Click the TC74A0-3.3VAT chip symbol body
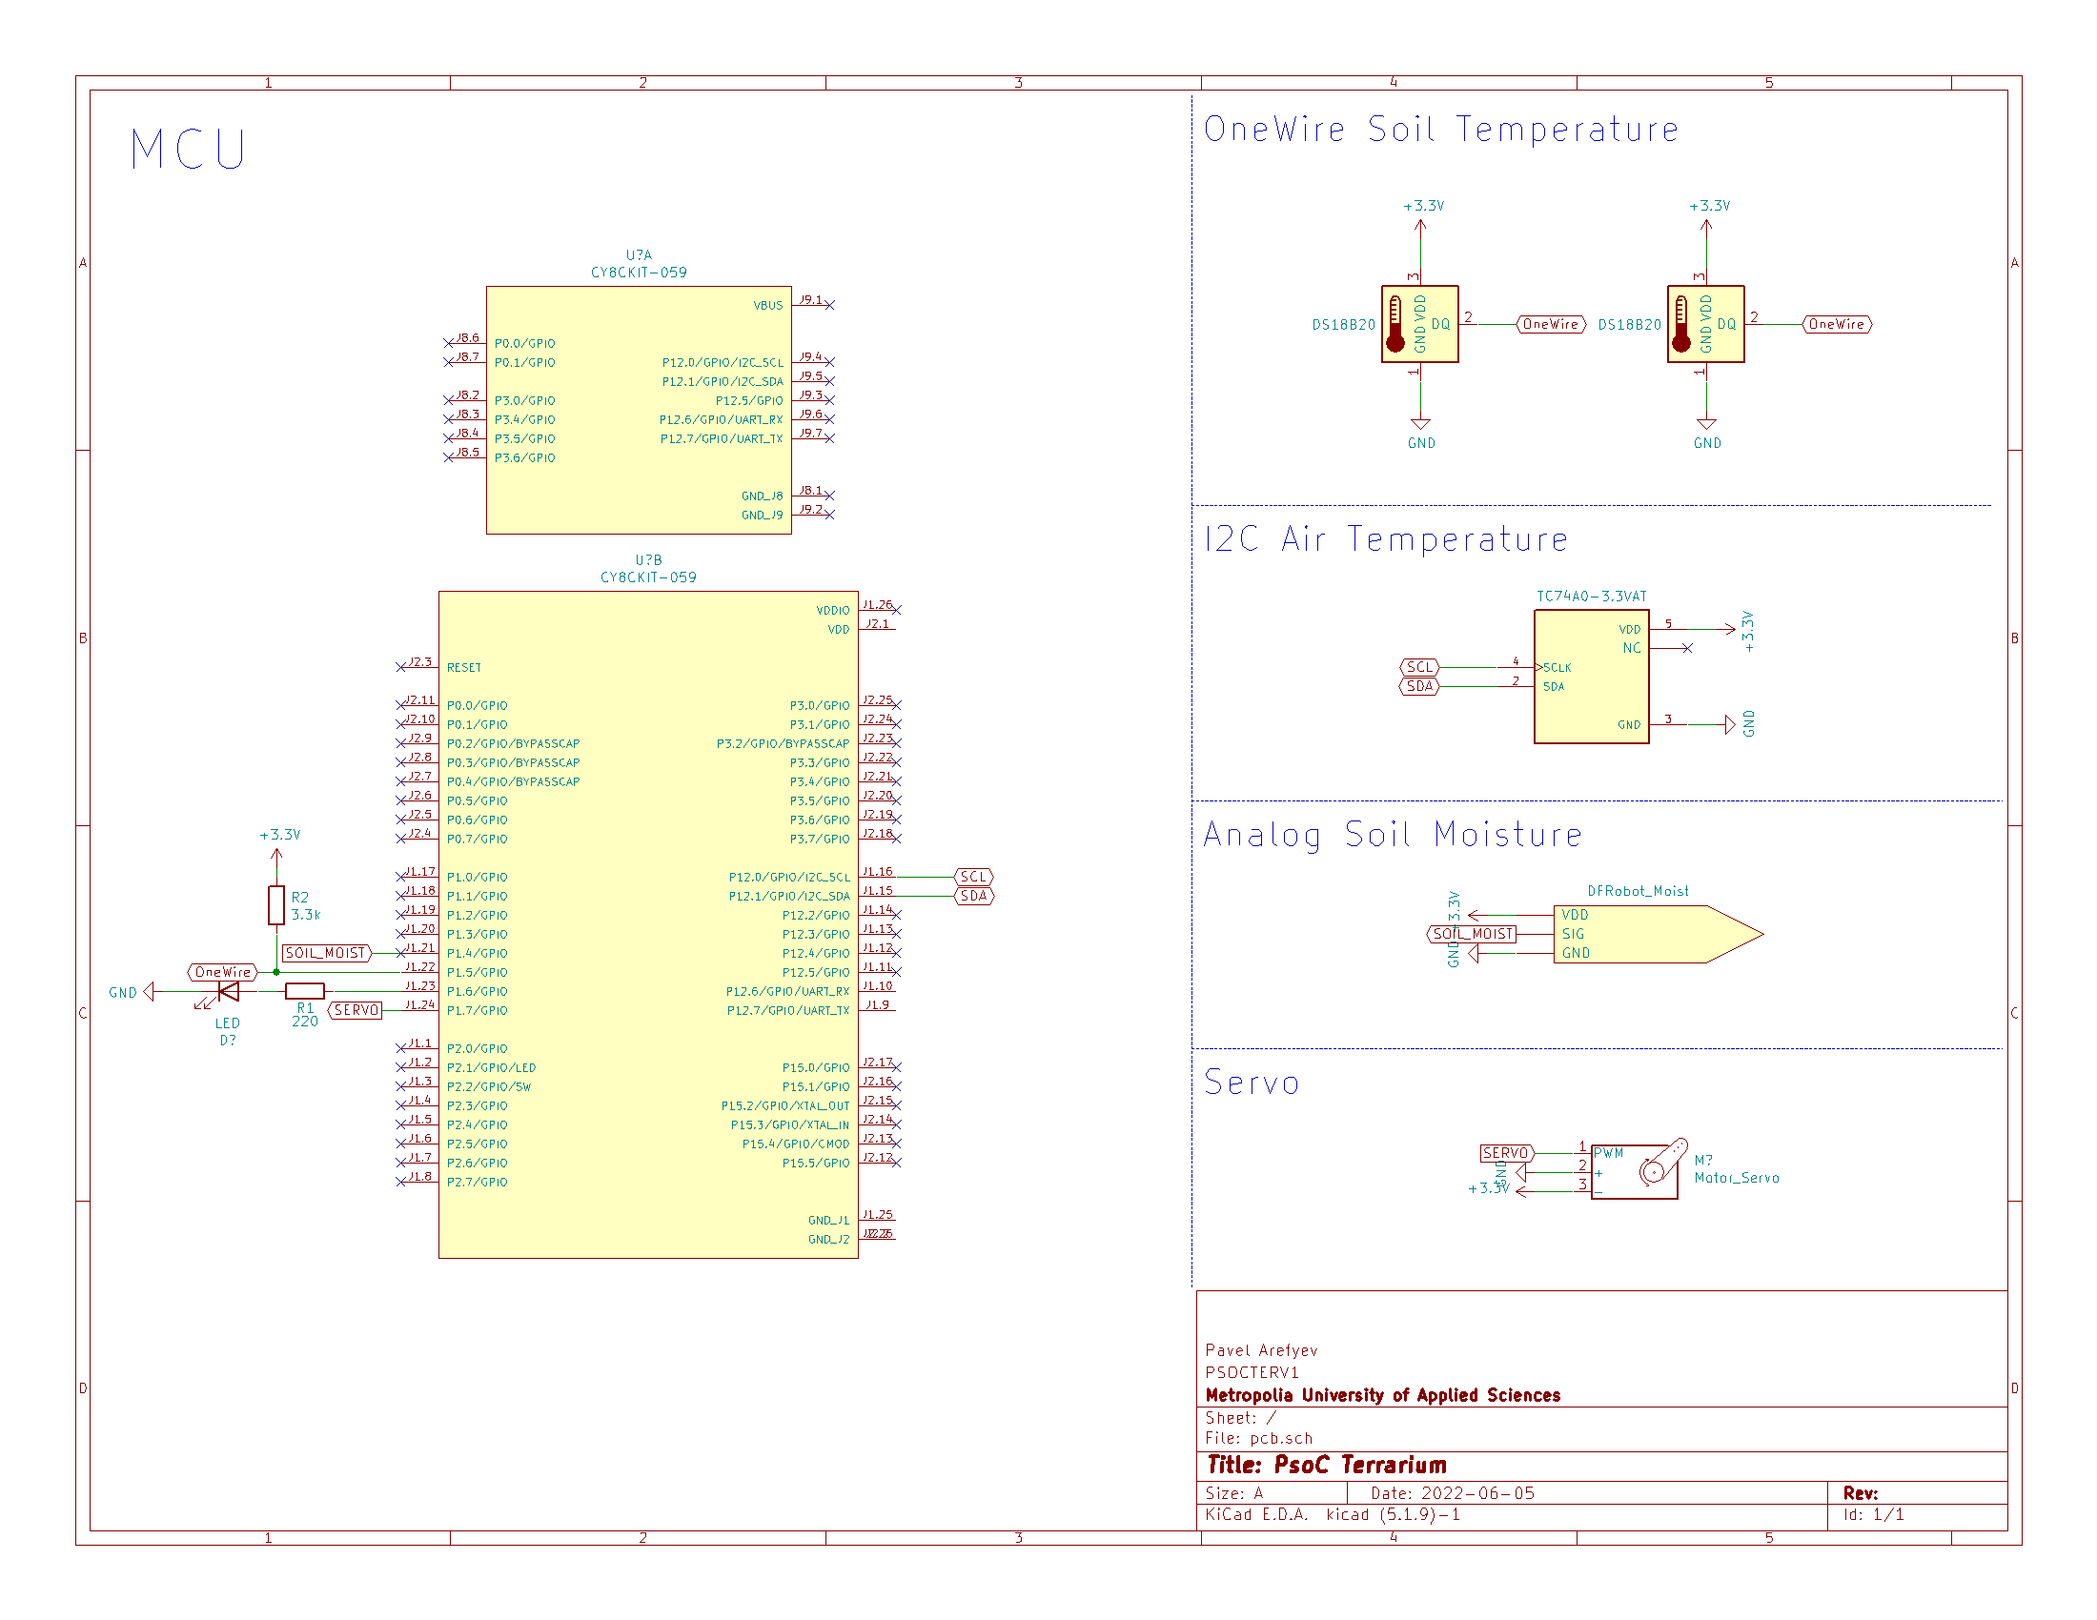Viewport: 2097px width, 1620px height. [1591, 677]
